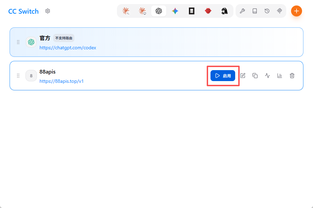Edit the 88apis provider
Viewport: 313px width, 208px height.
(x=243, y=76)
